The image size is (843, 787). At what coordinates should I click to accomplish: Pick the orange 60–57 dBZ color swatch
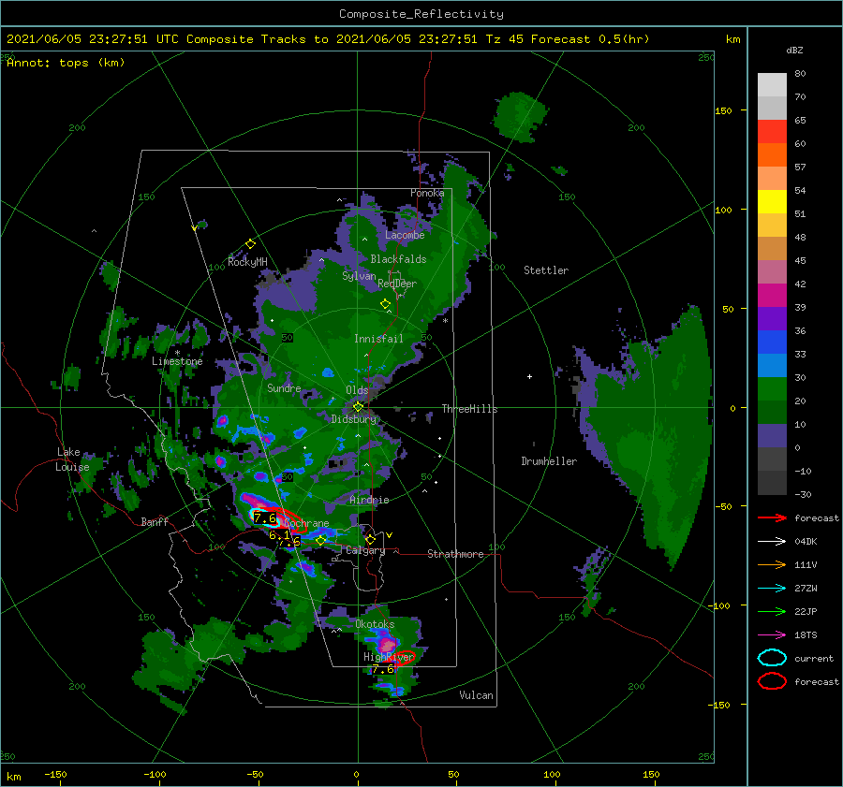772,154
